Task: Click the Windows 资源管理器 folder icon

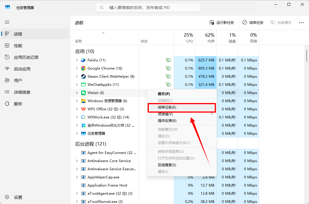Action: (83, 101)
